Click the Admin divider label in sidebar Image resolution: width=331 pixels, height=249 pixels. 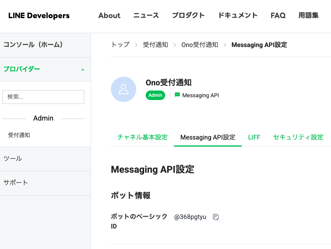[43, 118]
